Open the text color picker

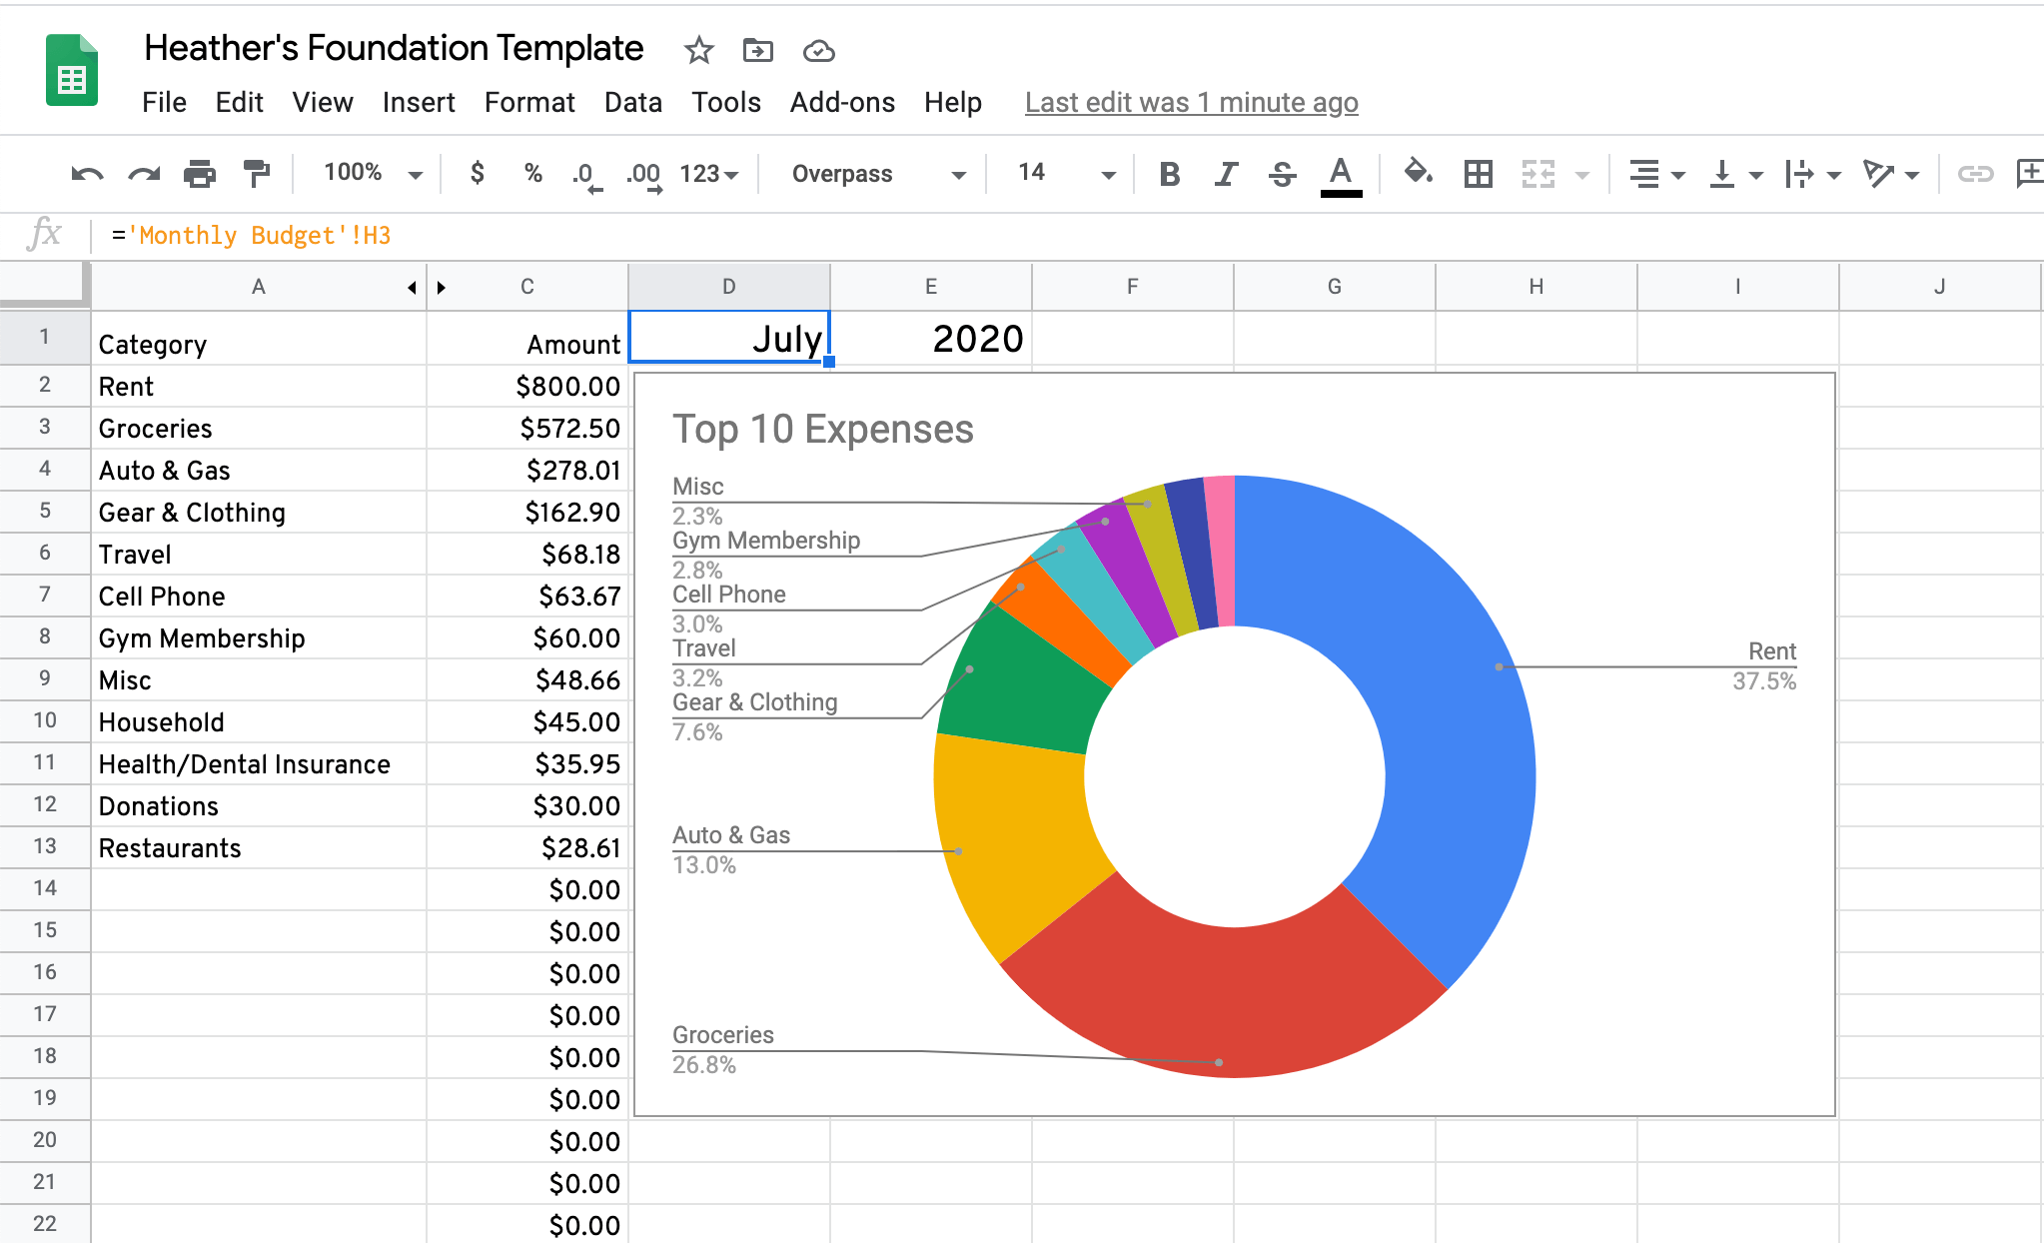(x=1342, y=173)
